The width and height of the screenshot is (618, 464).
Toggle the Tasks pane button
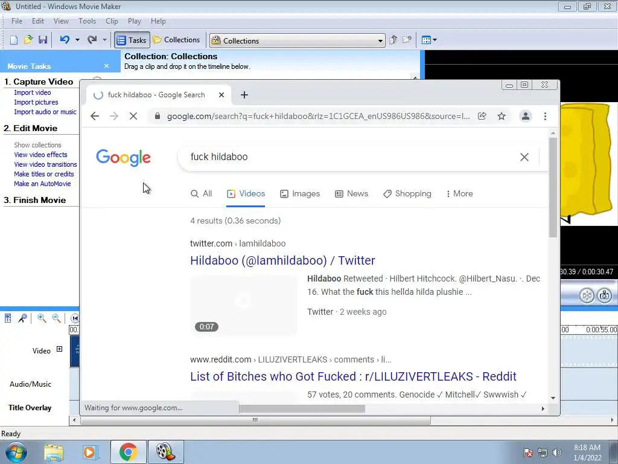(132, 40)
